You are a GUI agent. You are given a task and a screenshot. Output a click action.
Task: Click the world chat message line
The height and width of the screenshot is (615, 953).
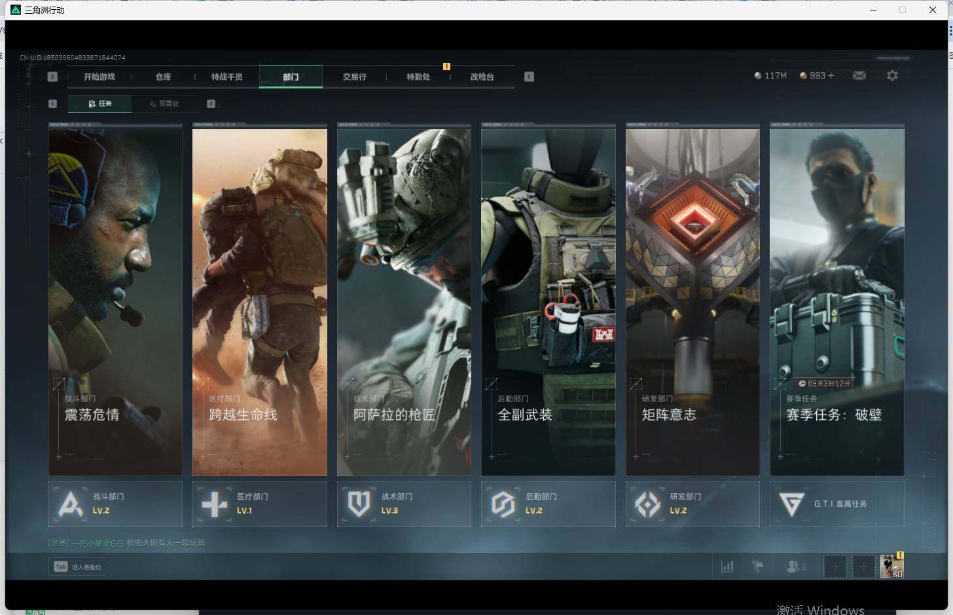click(126, 543)
